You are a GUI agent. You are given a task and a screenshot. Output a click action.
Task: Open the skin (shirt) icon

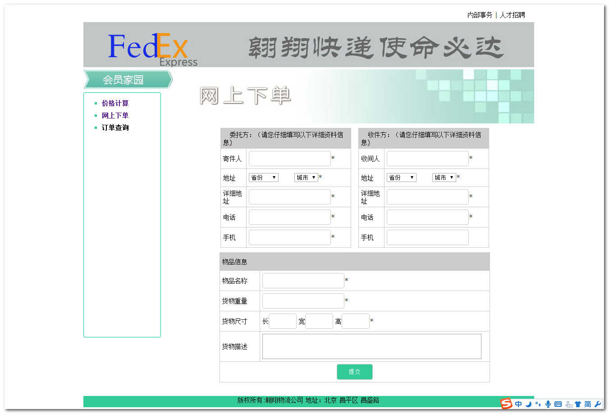tap(578, 404)
